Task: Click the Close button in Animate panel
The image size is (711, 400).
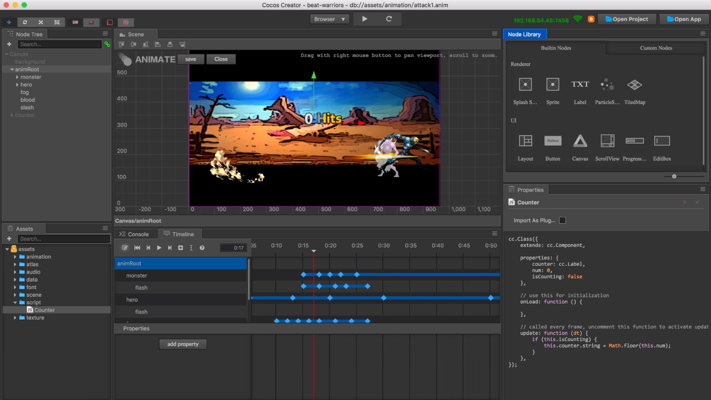Action: click(x=221, y=59)
